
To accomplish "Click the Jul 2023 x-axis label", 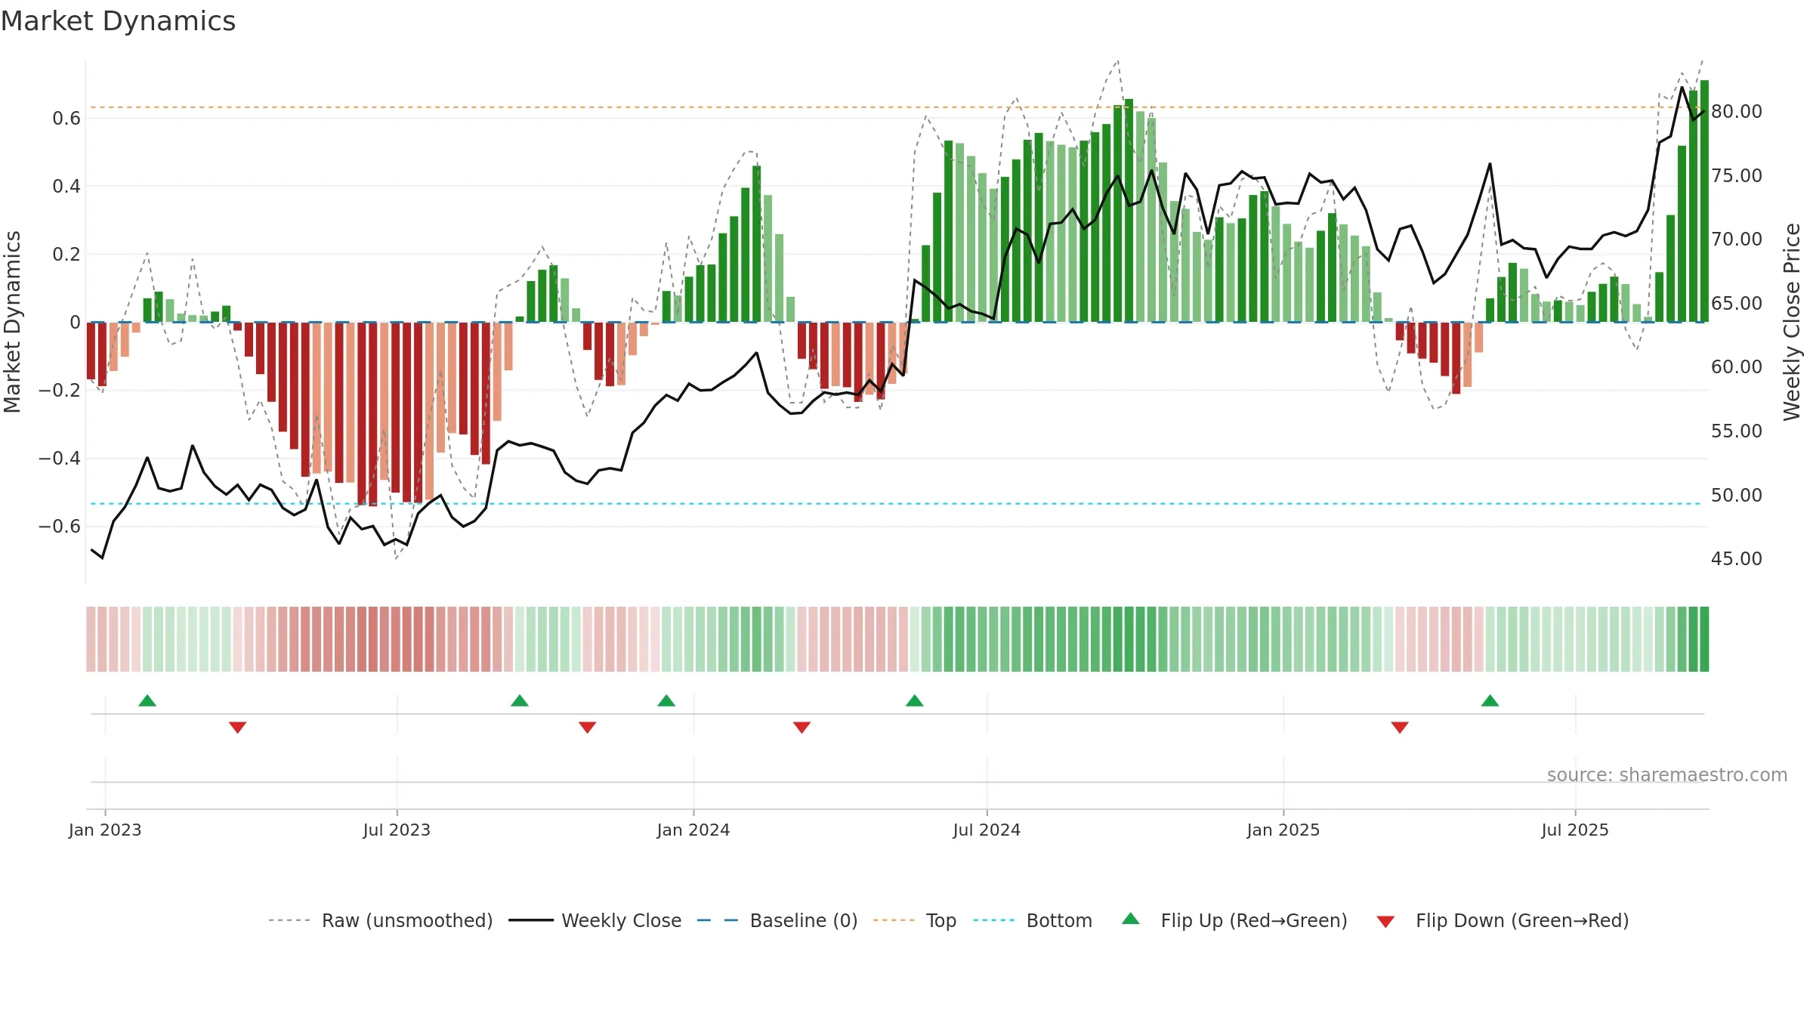I will (x=397, y=830).
